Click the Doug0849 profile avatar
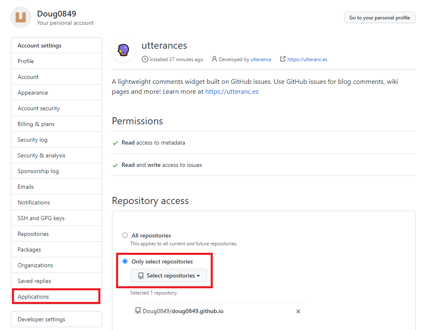 21,17
